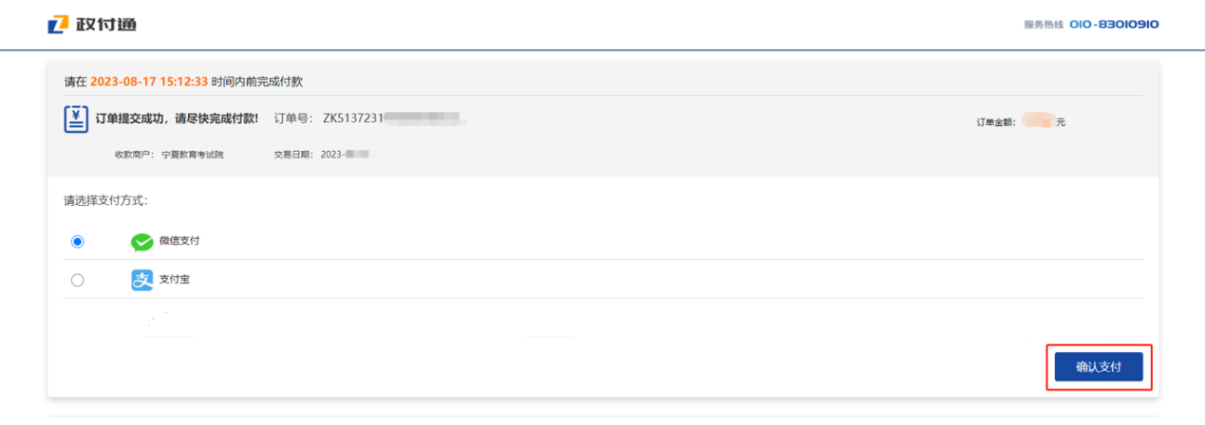Click the 微信支付 label
1205x425 pixels.
coord(179,241)
